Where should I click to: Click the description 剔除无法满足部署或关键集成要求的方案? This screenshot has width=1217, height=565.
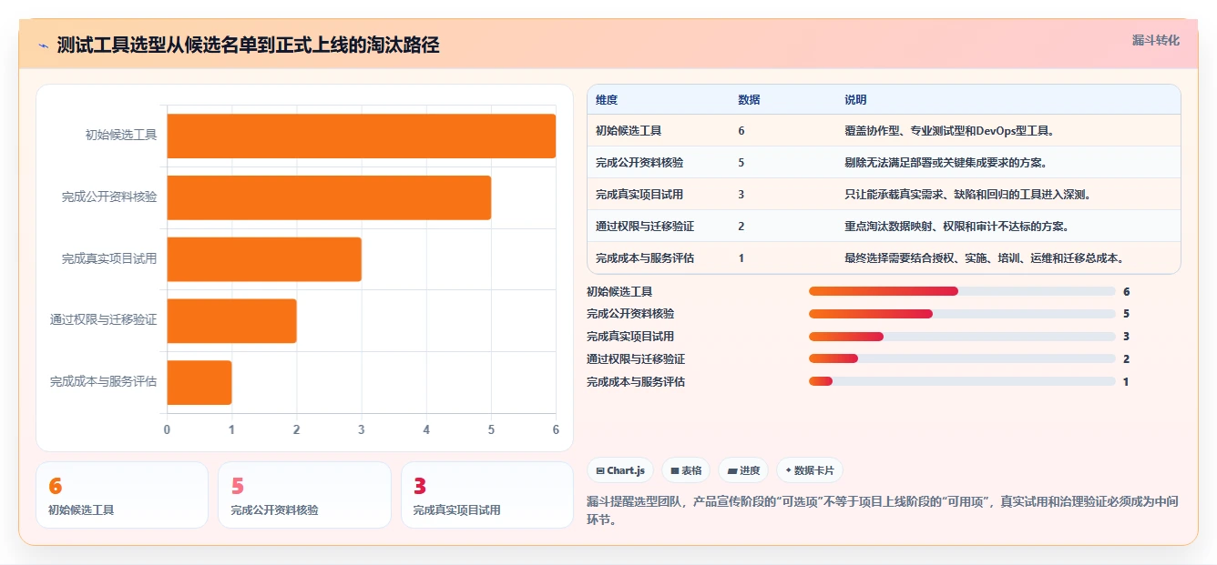[946, 163]
